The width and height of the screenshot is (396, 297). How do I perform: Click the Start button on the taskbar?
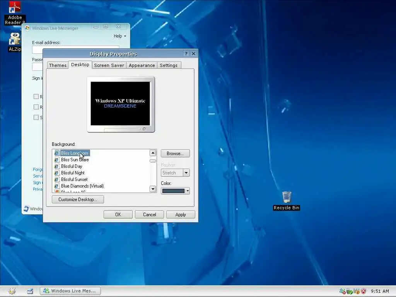12,291
